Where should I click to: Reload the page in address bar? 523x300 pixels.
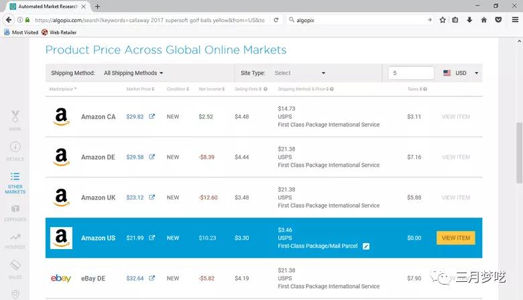point(276,20)
